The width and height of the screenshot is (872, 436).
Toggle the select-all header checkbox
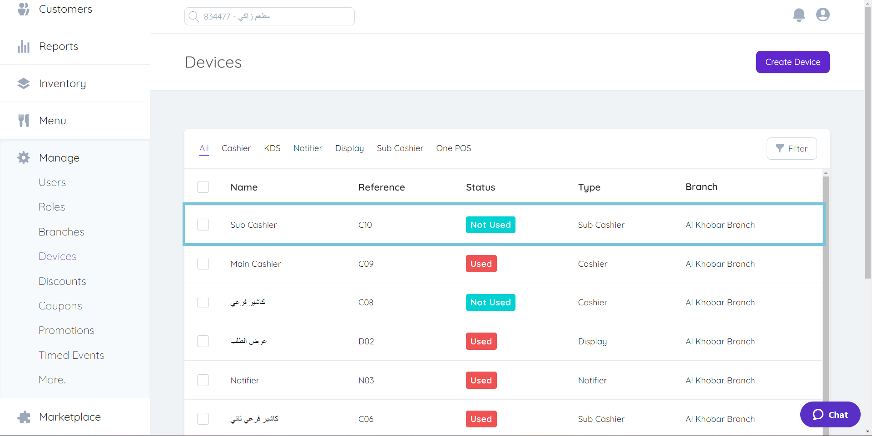pos(203,187)
